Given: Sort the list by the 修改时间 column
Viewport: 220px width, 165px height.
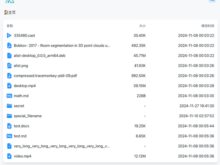Looking at the screenshot, I should point(208,26).
